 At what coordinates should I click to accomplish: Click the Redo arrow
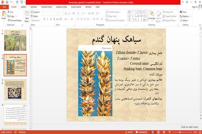click(x=17, y=2)
